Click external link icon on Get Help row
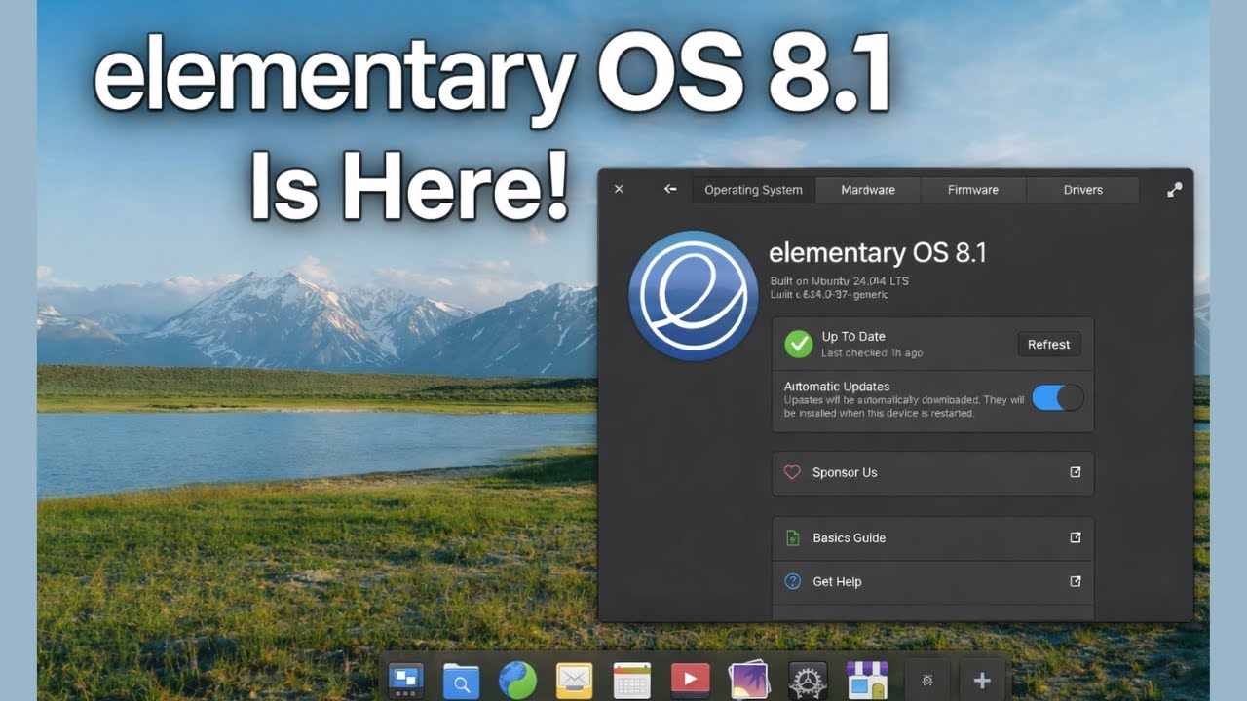The width and height of the screenshot is (1247, 701). pyautogui.click(x=1076, y=581)
